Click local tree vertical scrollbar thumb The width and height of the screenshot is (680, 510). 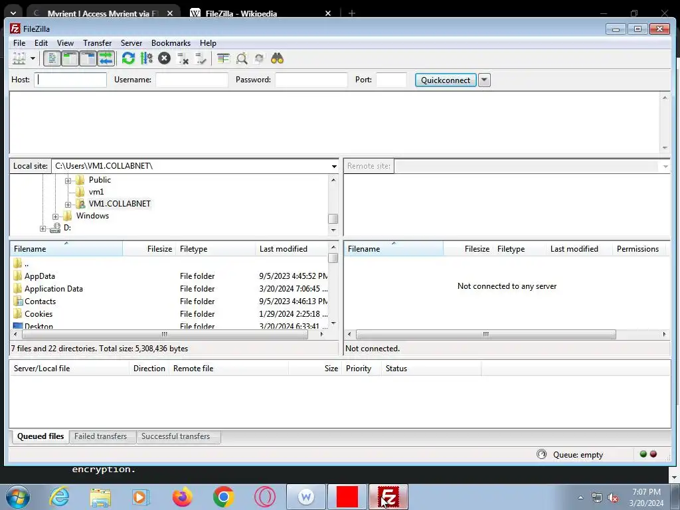tap(333, 219)
